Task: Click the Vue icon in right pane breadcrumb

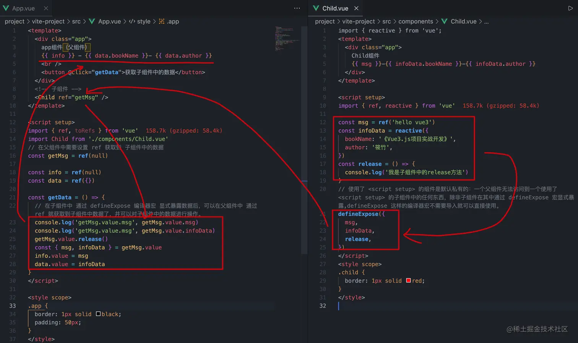Action: pos(444,21)
